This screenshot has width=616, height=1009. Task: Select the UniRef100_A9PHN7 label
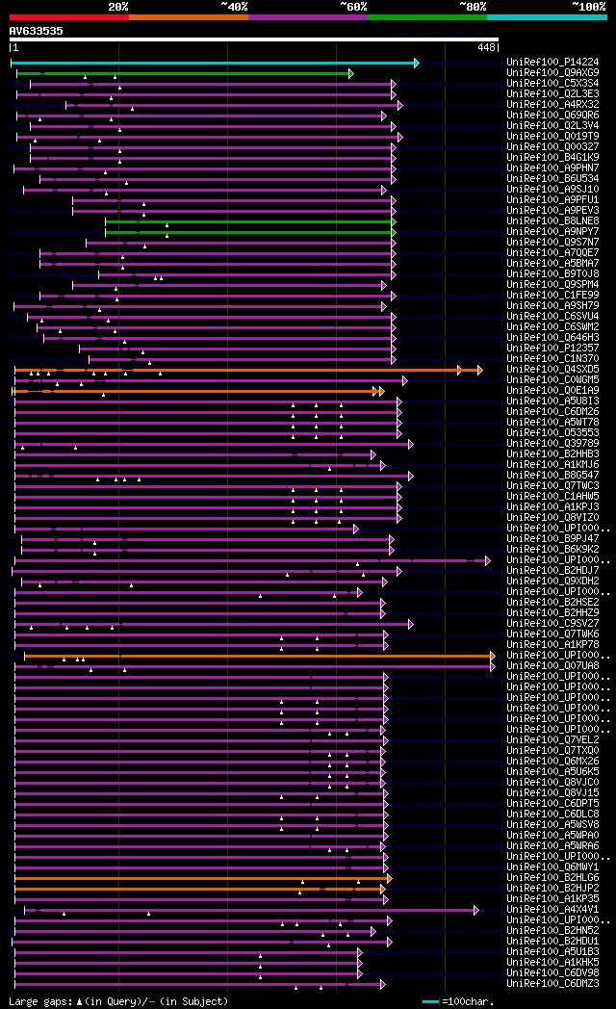(x=552, y=168)
